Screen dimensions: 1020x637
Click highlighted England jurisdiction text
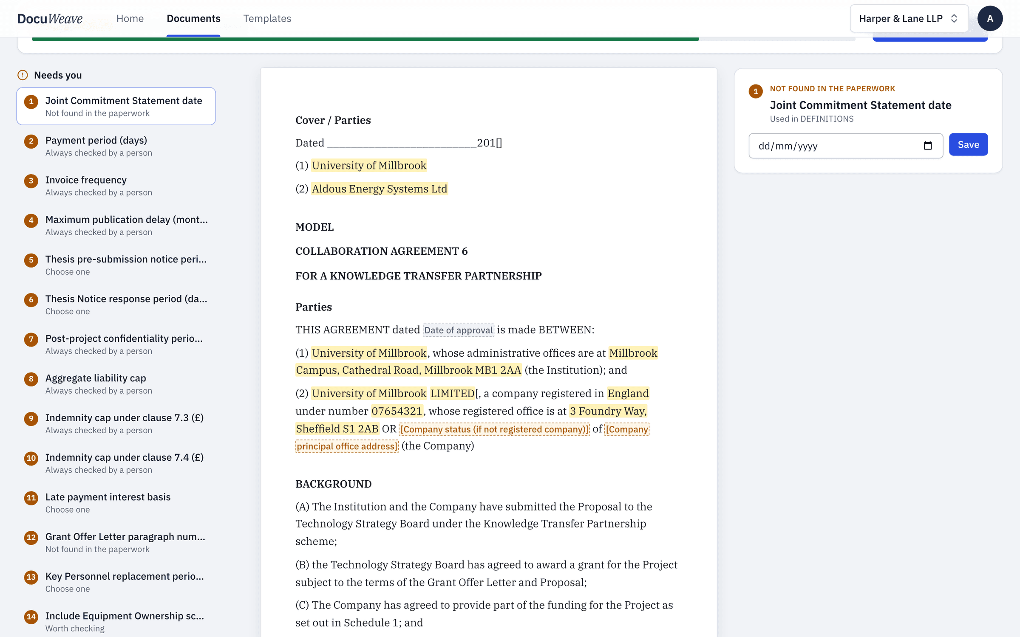click(628, 393)
